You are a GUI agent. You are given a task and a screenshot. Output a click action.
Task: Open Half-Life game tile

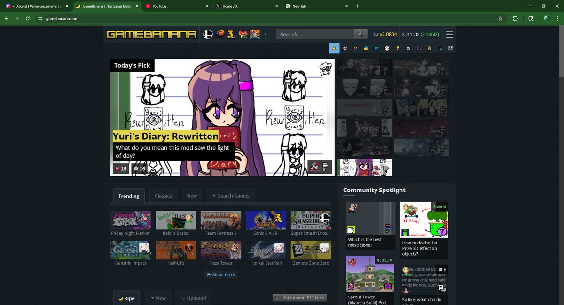[x=176, y=253]
